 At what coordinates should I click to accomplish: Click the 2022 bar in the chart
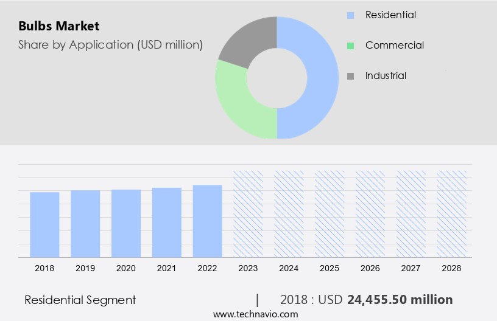[208, 221]
